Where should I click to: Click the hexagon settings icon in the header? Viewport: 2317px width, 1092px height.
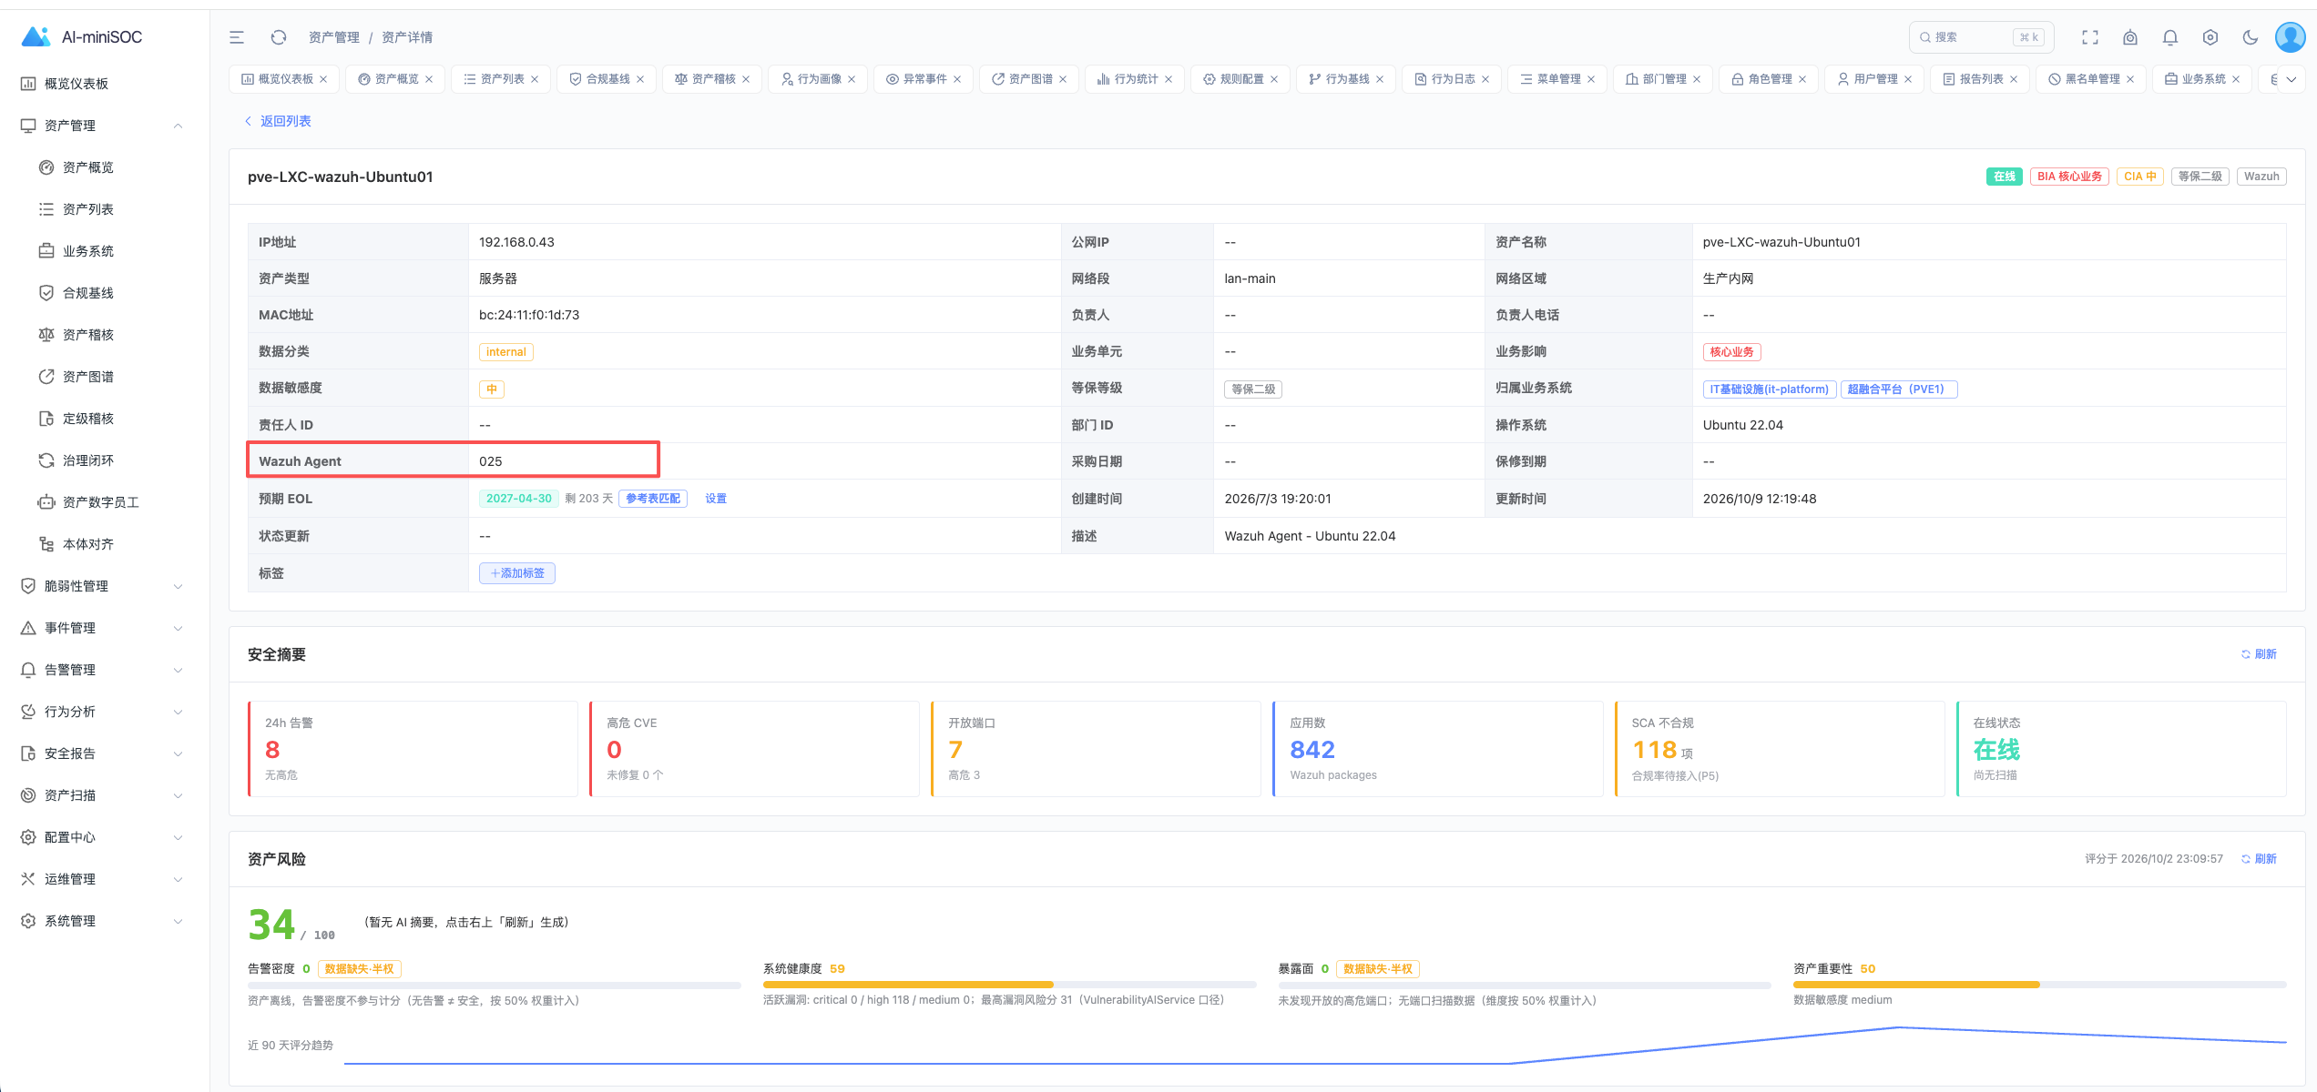2210,37
